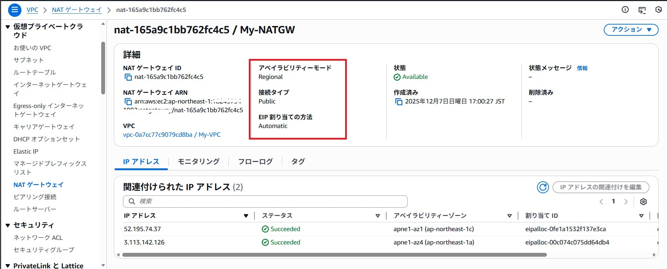This screenshot has width=667, height=269.
Task: Copy the creation date value
Action: pos(399,101)
